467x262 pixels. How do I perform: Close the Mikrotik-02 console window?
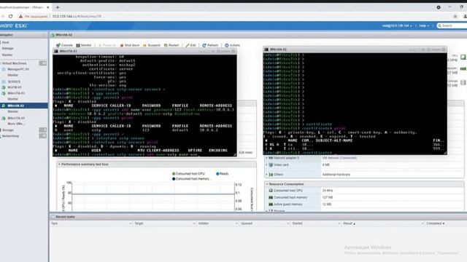[x=444, y=49]
